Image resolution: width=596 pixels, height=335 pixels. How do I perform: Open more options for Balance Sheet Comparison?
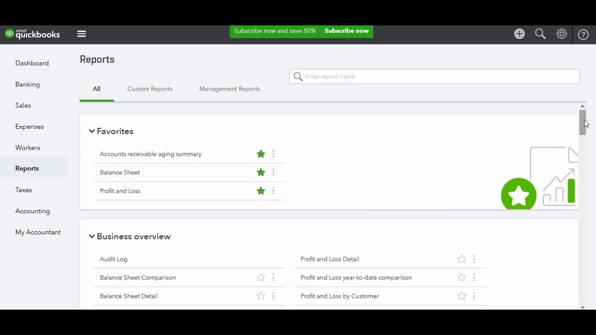(273, 278)
